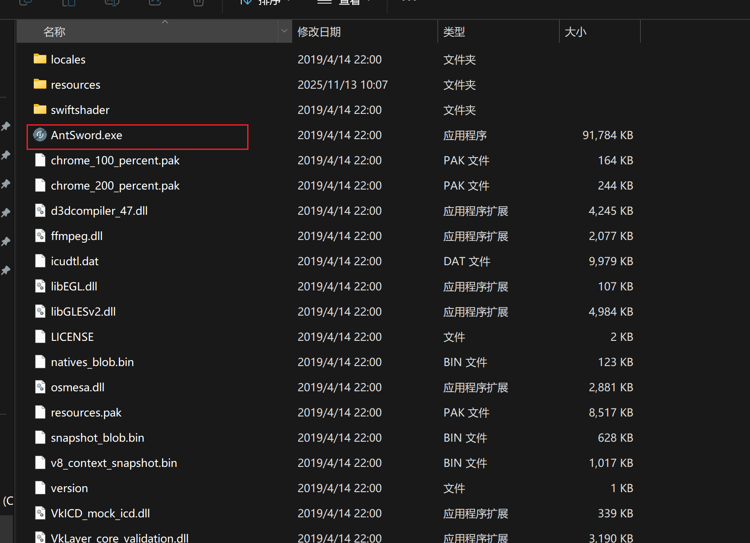Select the icudtl.dat file name

click(75, 261)
